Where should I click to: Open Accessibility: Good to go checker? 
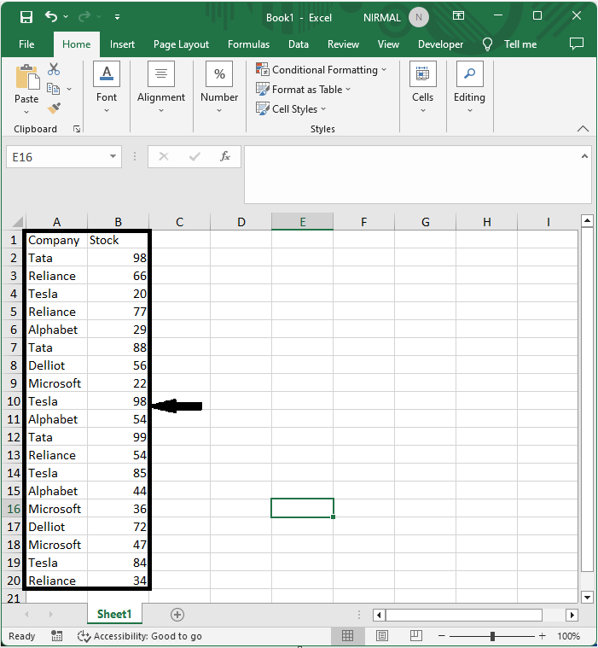tap(140, 636)
